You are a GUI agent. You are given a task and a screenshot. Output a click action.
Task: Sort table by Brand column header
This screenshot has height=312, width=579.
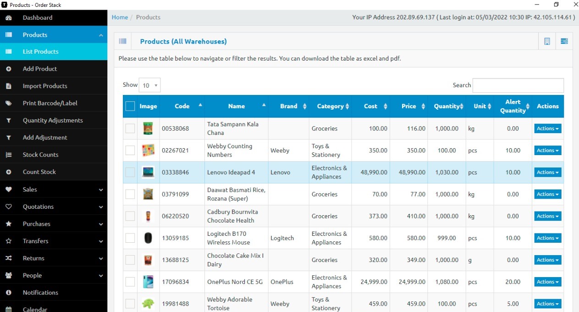tap(289, 106)
